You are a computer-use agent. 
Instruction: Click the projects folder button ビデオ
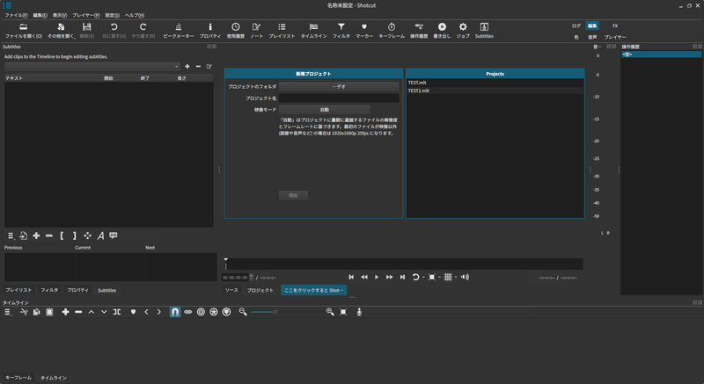[x=339, y=86]
